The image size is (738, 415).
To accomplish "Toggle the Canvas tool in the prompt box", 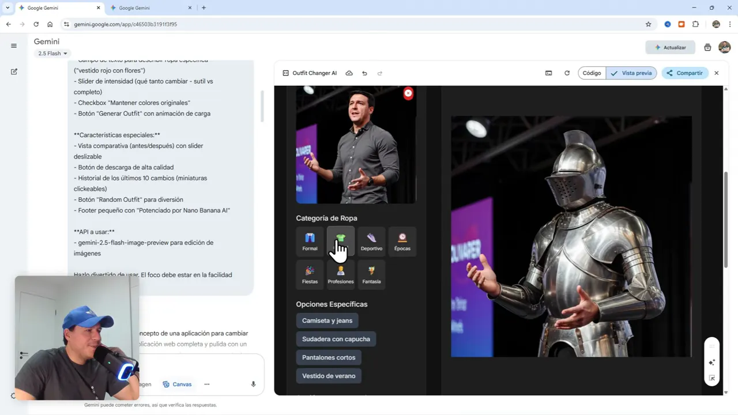I will point(177,384).
